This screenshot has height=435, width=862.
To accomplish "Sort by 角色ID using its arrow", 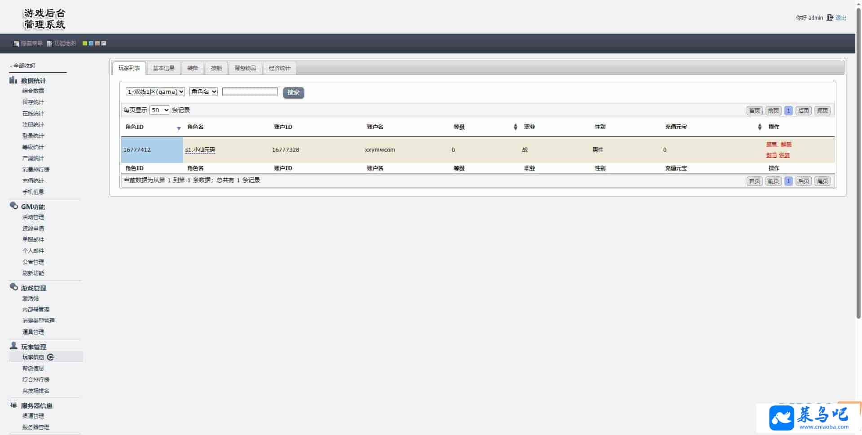I will pos(179,128).
